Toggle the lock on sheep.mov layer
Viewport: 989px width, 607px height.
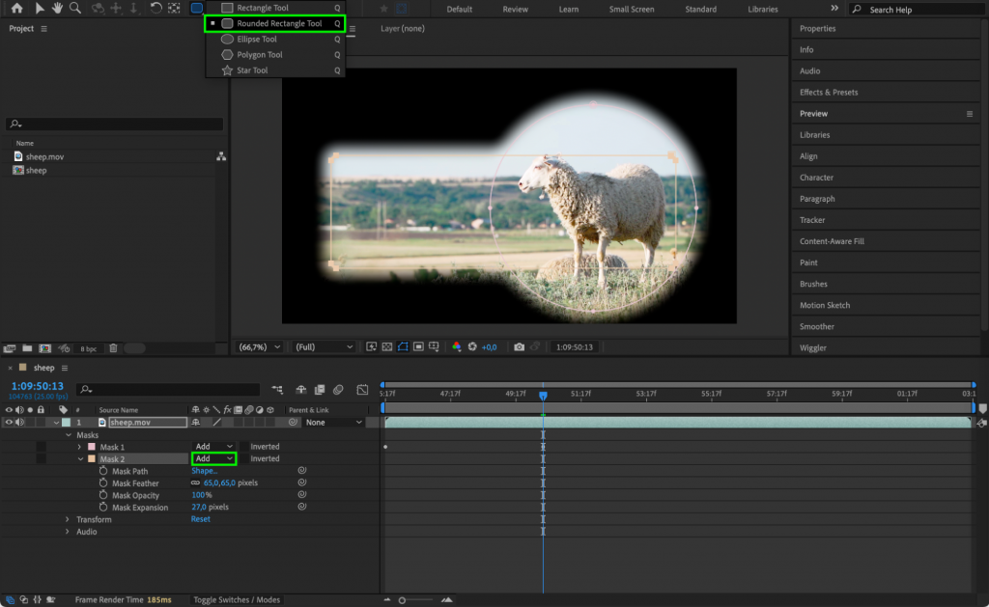pos(42,422)
